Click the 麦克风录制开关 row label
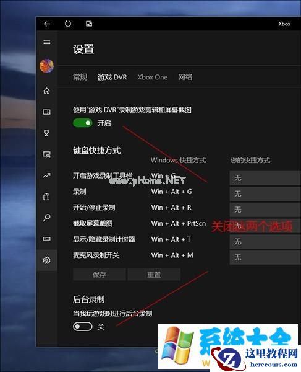The height and width of the screenshot is (372, 301). point(96,255)
